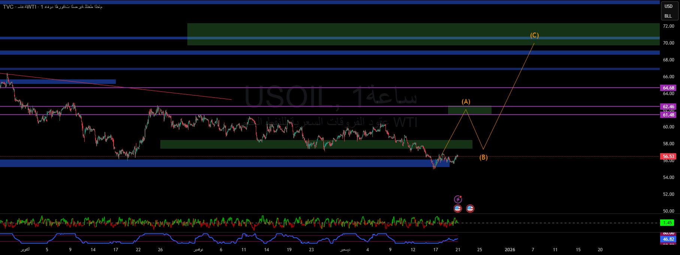The image size is (680, 255).
Task: Click the 2026 label on the time axis
Action: [510, 250]
